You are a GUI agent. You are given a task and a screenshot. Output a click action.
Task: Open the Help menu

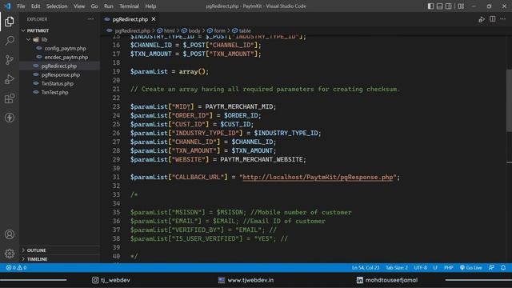point(150,6)
